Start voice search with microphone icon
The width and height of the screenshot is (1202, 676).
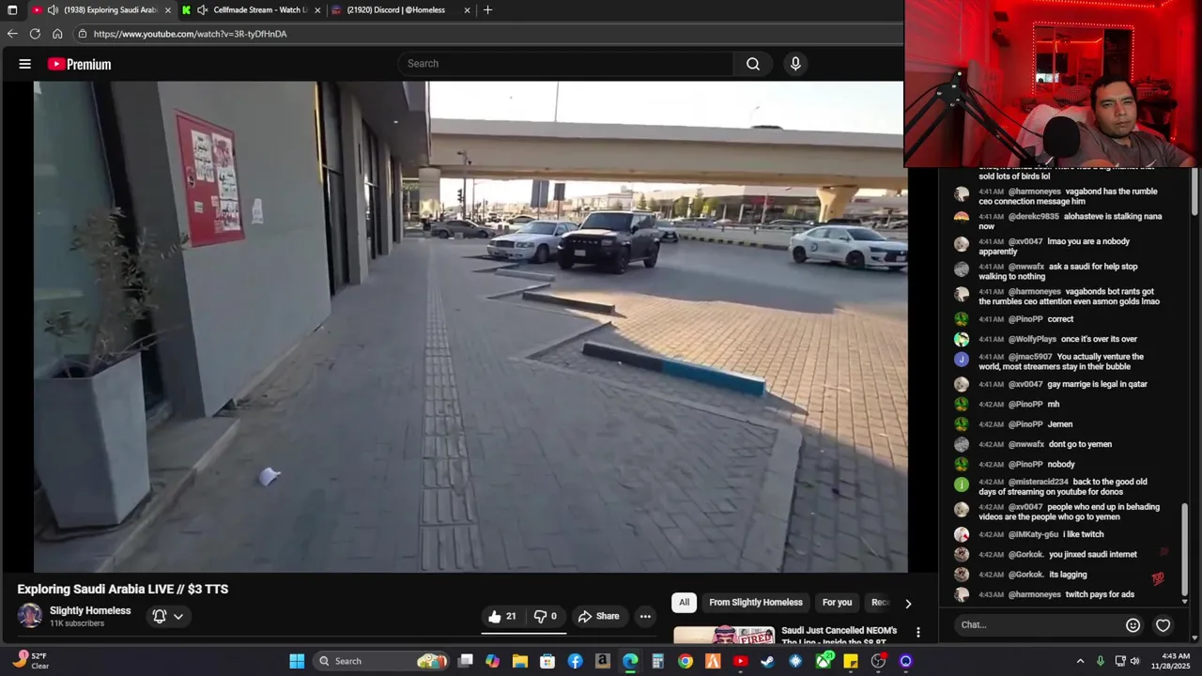795,64
